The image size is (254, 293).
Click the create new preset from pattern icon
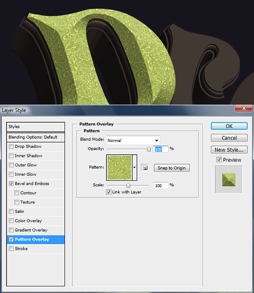tap(145, 168)
